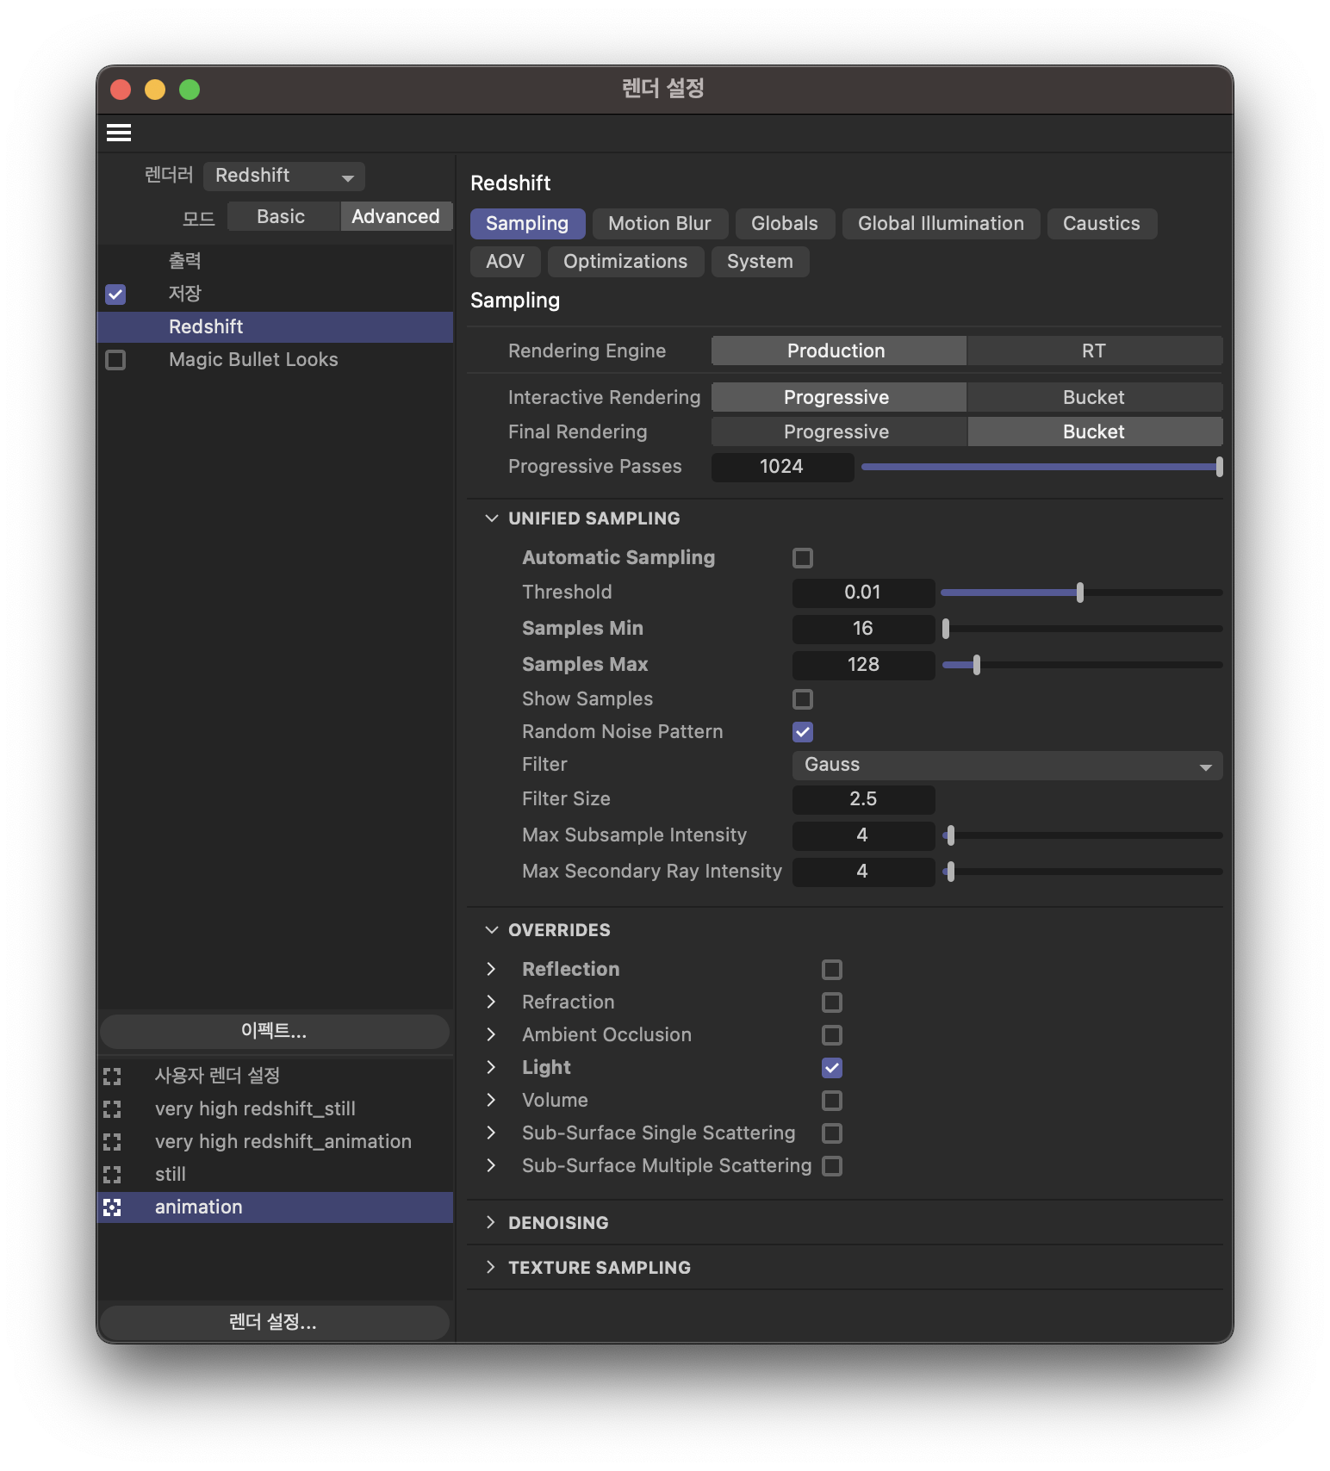Switch to the AOV tab
Screen dimensions: 1330x1471
(x=505, y=262)
